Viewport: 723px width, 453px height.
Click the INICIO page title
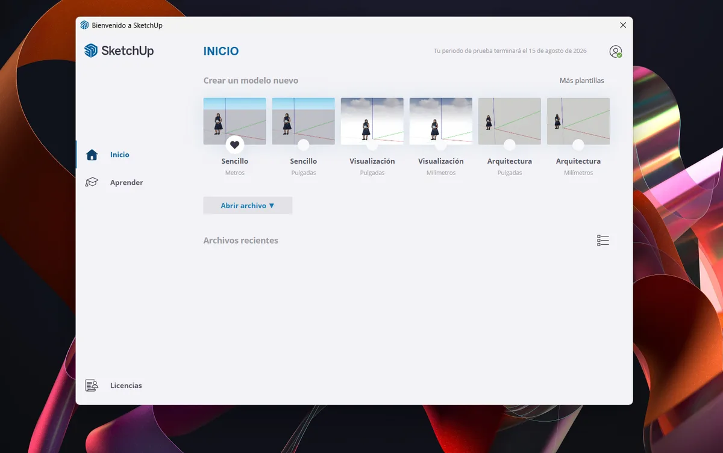click(x=221, y=51)
